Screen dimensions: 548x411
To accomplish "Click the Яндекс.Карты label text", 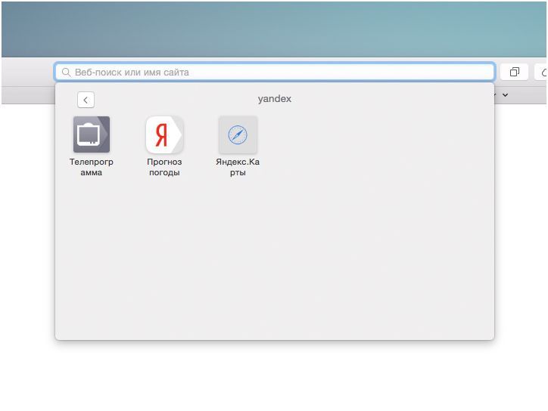I will [238, 167].
